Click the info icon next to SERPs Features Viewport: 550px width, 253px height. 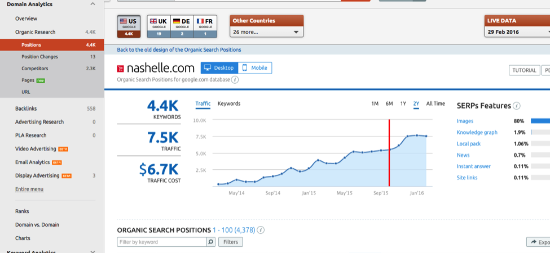click(517, 106)
